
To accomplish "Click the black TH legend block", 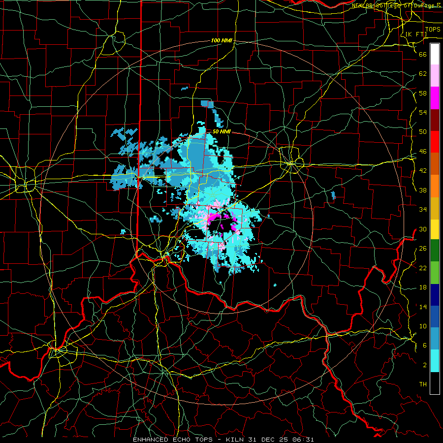I will (x=435, y=383).
